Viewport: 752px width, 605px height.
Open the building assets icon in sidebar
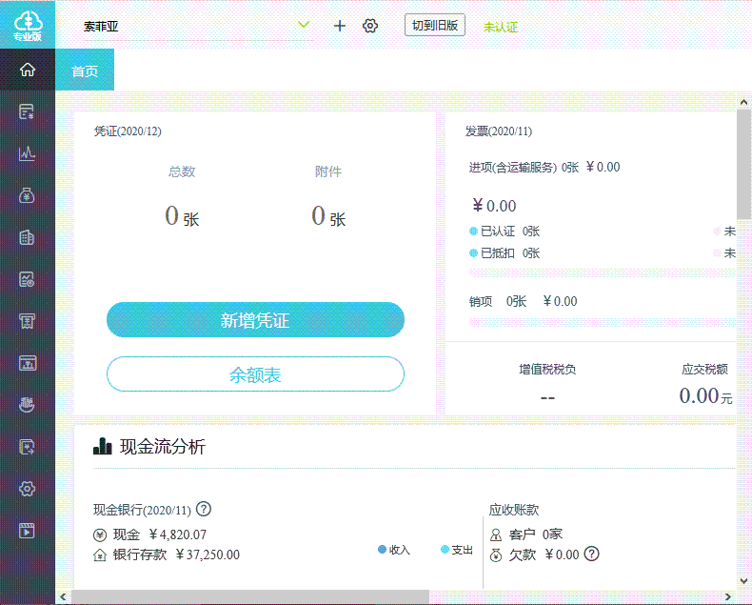point(27,237)
